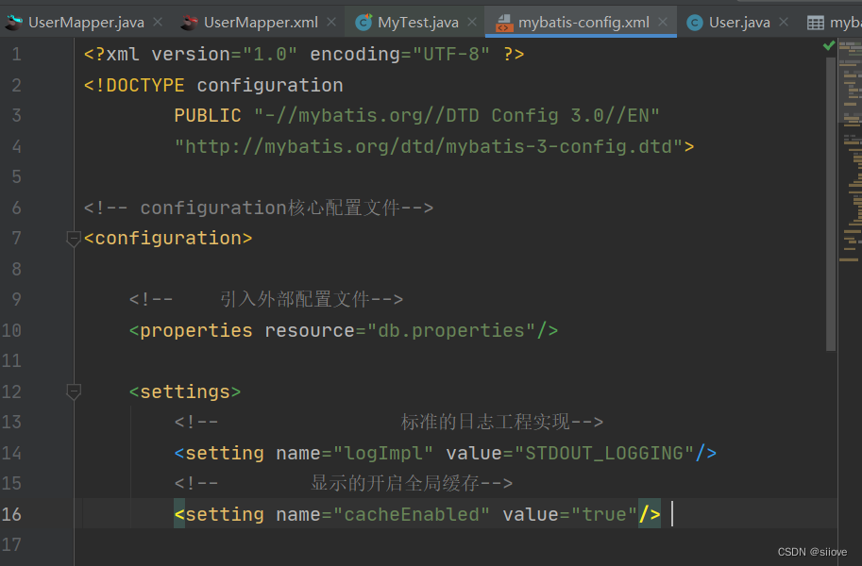Collapse the settings tag fold marker
This screenshot has width=862, height=566.
[74, 391]
